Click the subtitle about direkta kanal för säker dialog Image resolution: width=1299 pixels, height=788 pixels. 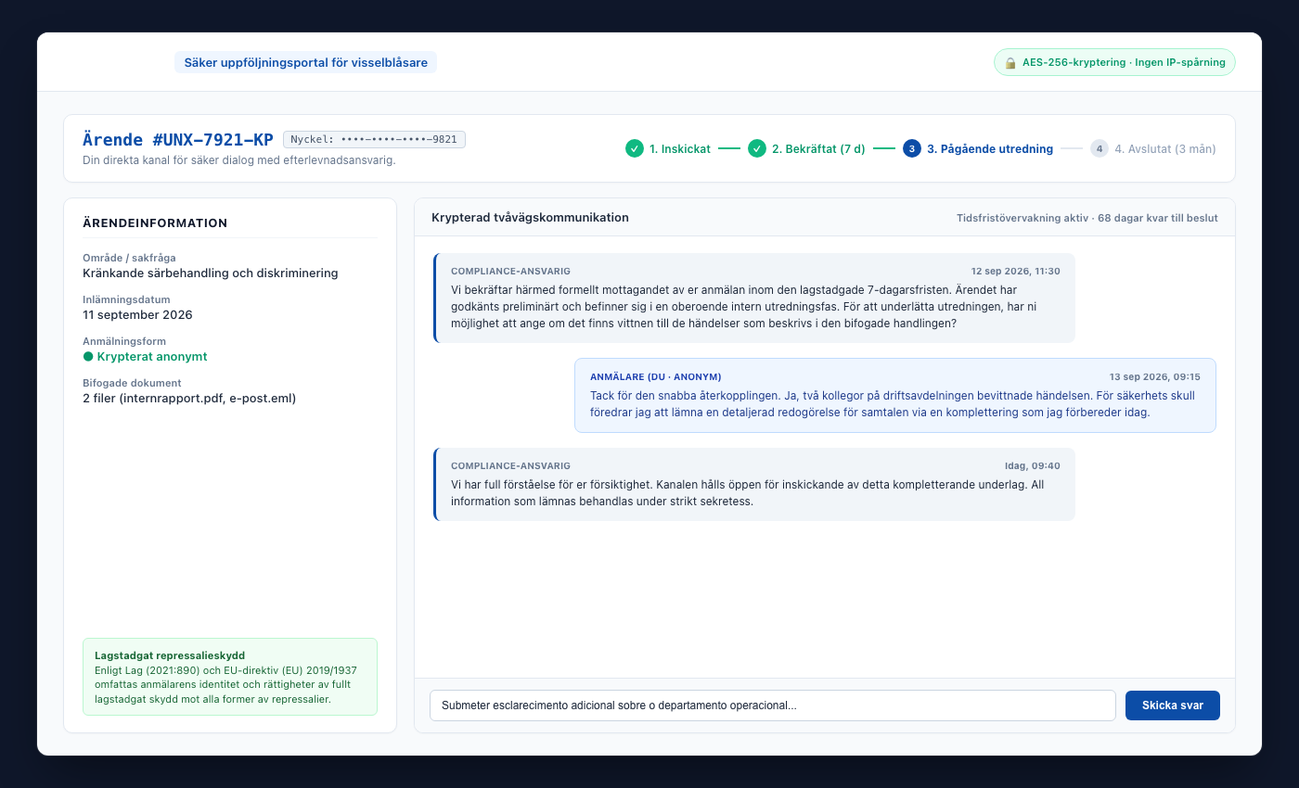(x=239, y=160)
